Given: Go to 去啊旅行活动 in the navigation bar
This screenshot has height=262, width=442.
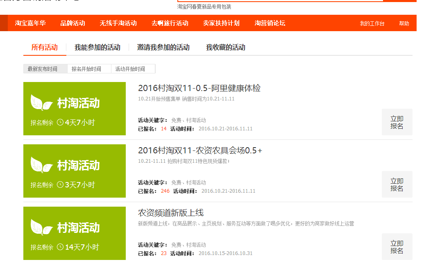Looking at the screenshot, I should pyautogui.click(x=170, y=23).
